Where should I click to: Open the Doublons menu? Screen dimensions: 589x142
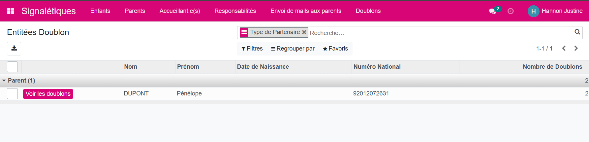pyautogui.click(x=368, y=11)
